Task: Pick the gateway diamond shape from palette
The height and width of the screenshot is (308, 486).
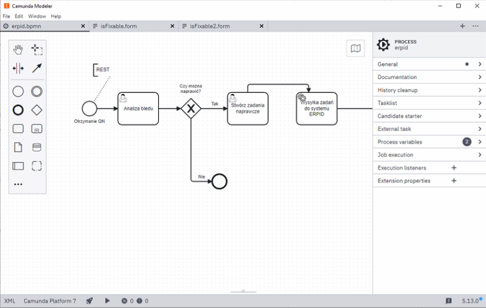Action: pyautogui.click(x=37, y=110)
